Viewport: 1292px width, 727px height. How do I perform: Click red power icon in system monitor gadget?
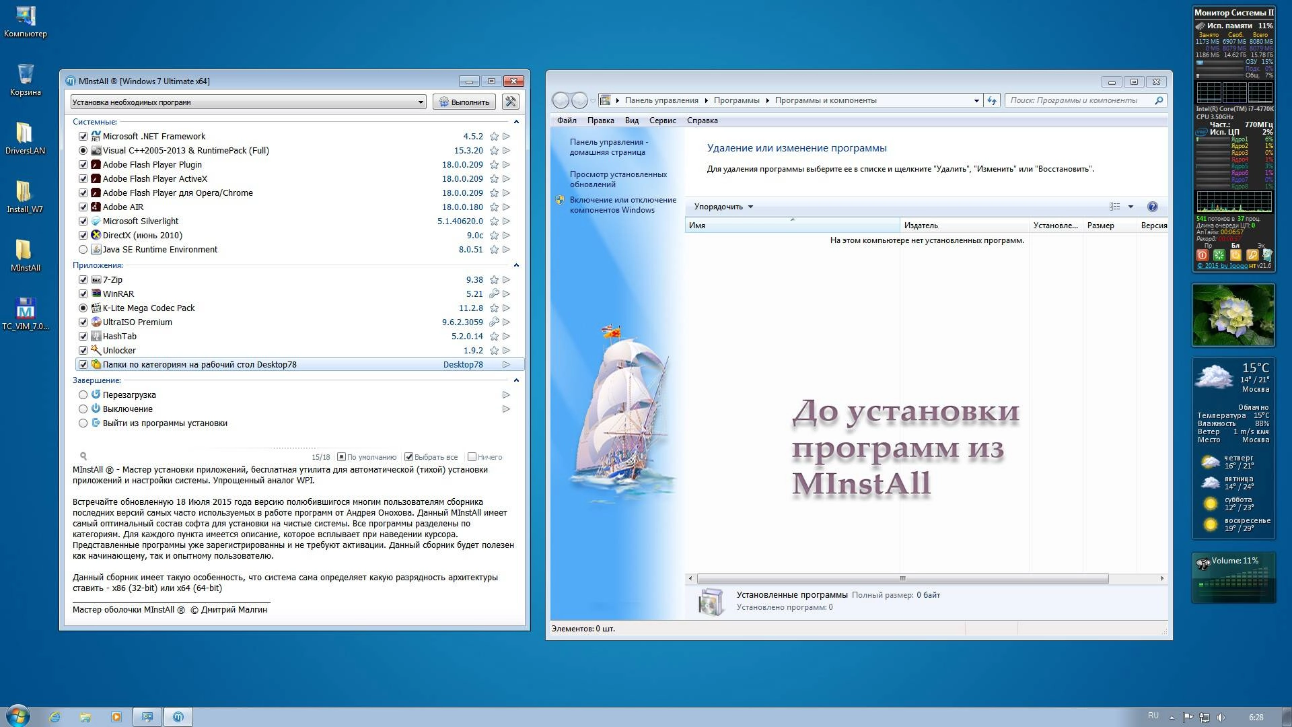pos(1203,255)
